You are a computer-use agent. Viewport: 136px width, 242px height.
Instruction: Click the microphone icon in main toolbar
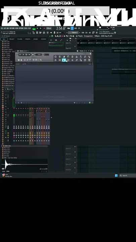(54, 33)
